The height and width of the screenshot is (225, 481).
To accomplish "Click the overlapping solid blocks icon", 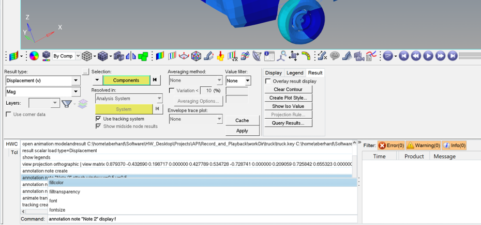I will 119,56.
